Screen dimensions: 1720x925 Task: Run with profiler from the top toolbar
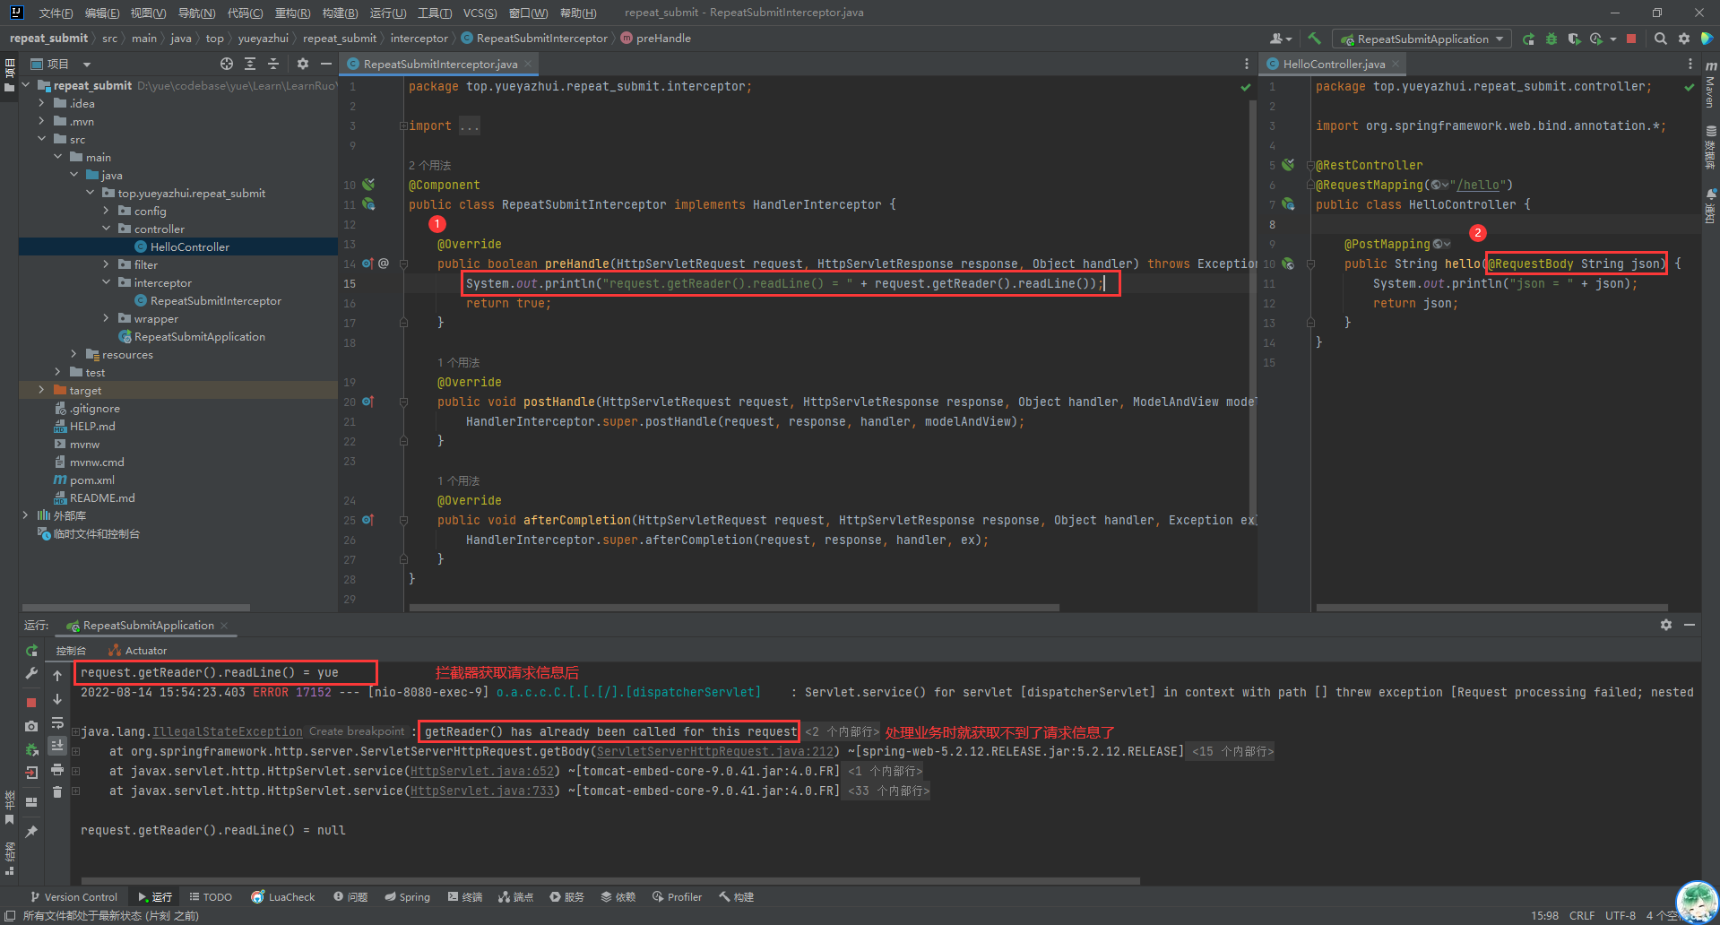tap(1596, 39)
